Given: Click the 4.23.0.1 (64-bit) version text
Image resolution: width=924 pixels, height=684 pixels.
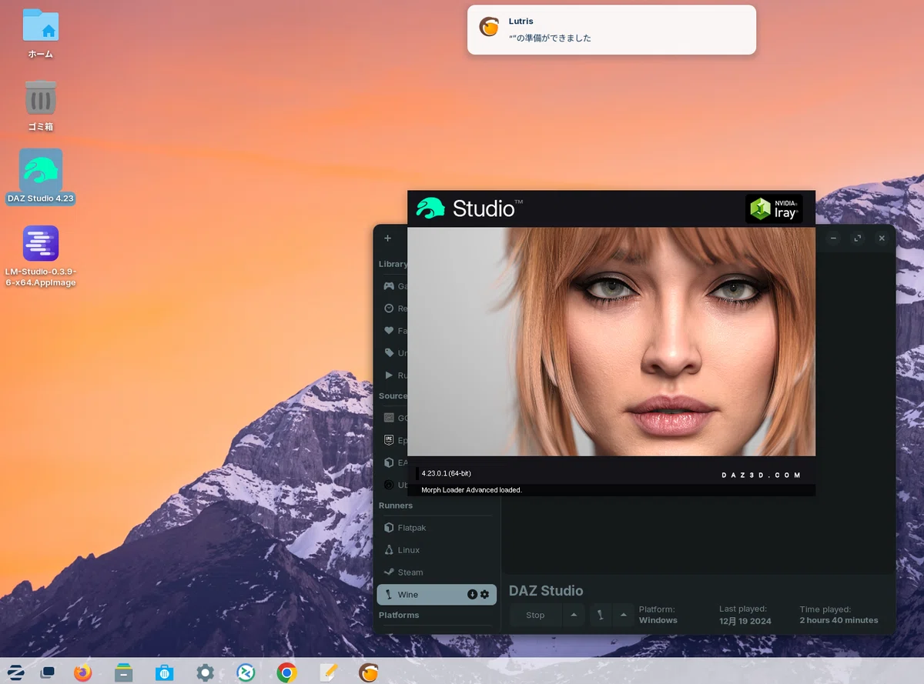Looking at the screenshot, I should pos(446,473).
